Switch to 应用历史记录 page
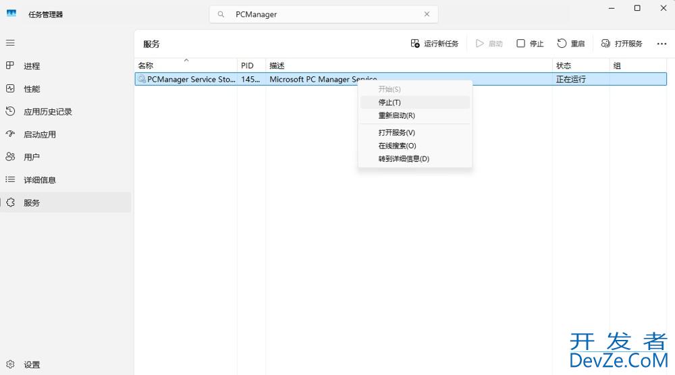Viewport: 675px width, 375px height. (65, 111)
